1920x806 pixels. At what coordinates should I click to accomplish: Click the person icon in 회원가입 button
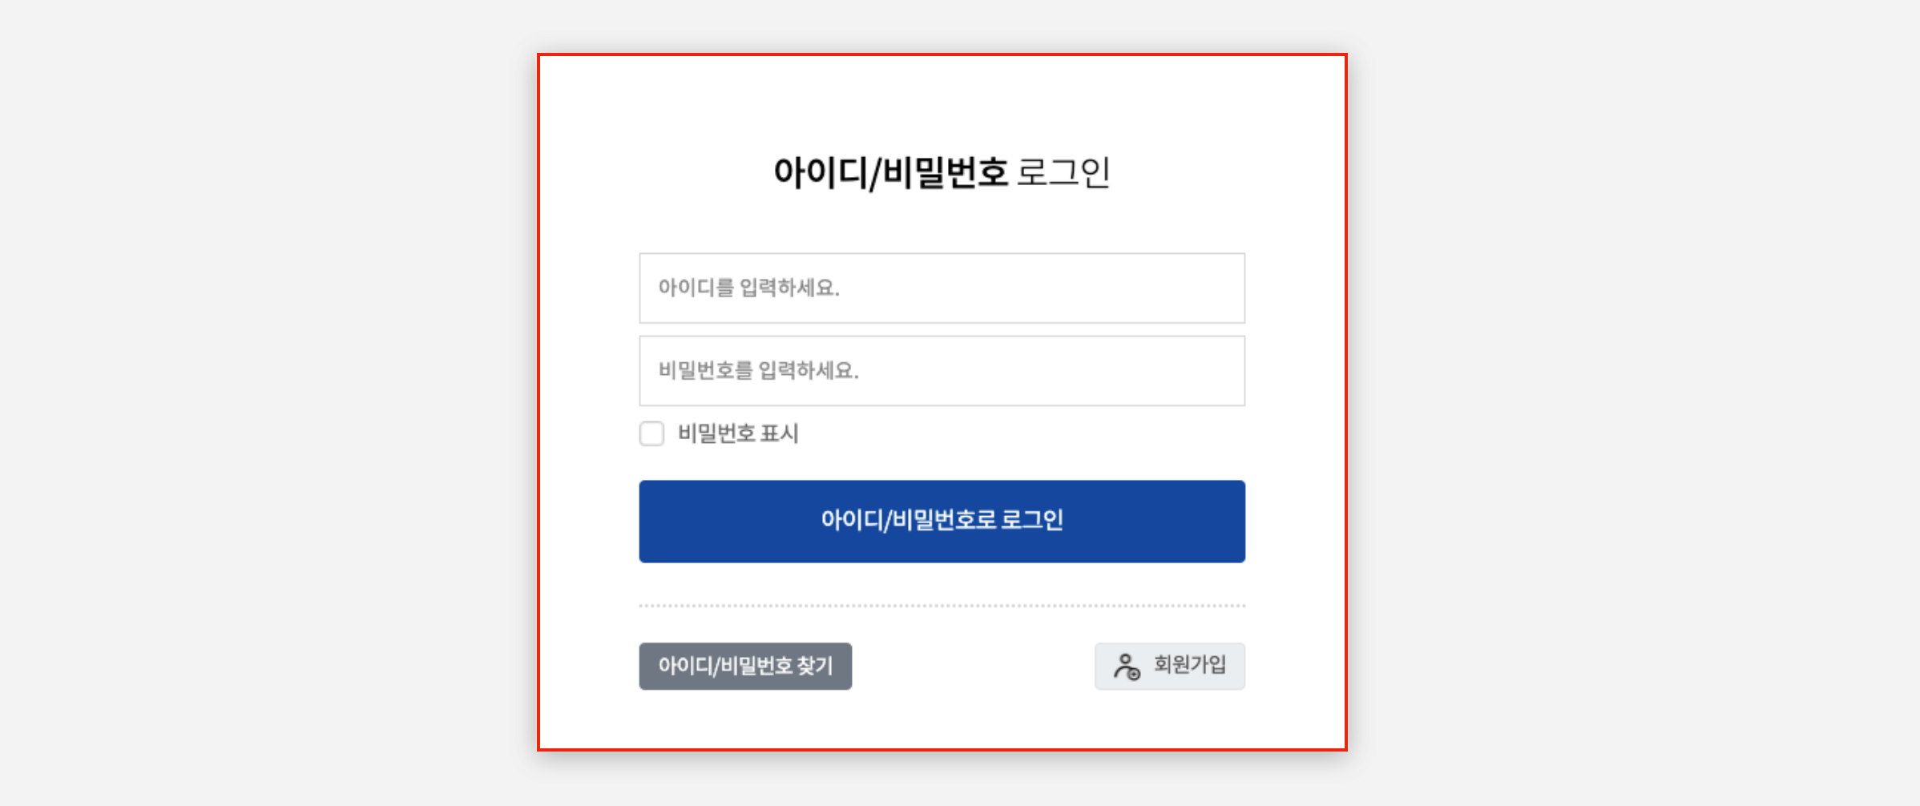[x=1127, y=667]
